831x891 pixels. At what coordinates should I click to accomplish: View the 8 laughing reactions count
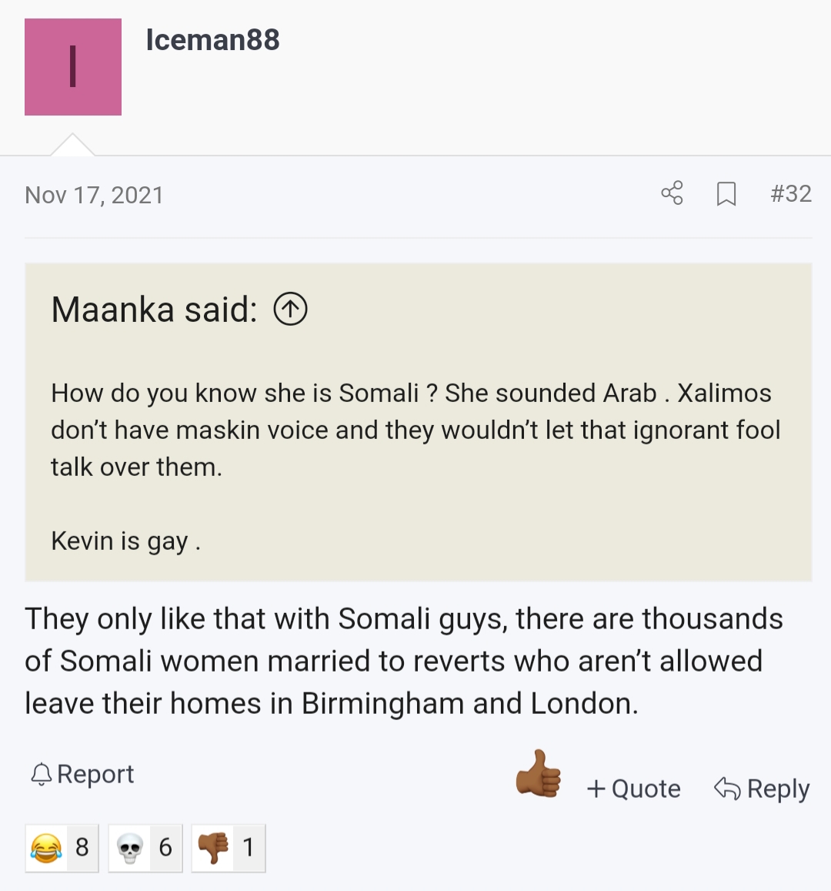(x=82, y=848)
